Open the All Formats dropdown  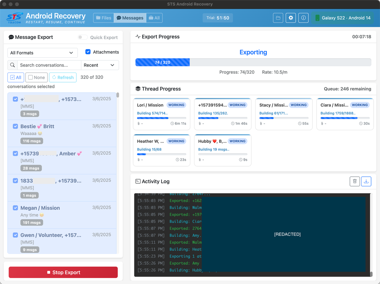pyautogui.click(x=42, y=53)
